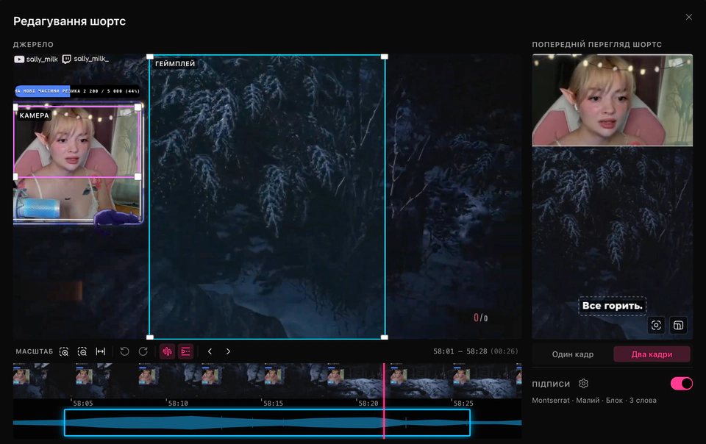Select the Два кадри layout
The height and width of the screenshot is (444, 706).
[652, 354]
